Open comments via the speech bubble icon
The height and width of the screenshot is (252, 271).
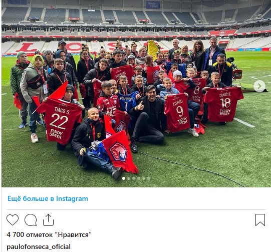point(31,220)
